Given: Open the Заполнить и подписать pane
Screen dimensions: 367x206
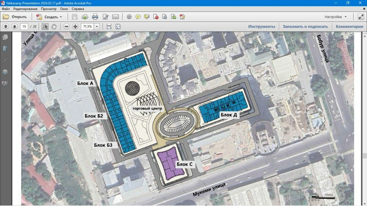Looking at the screenshot, I should click(x=305, y=26).
